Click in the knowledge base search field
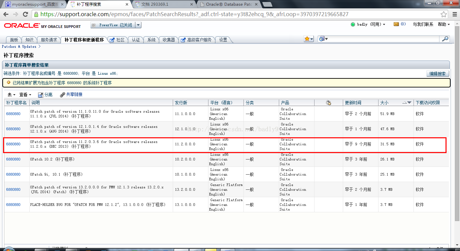The height and width of the screenshot is (251, 460). (384, 39)
